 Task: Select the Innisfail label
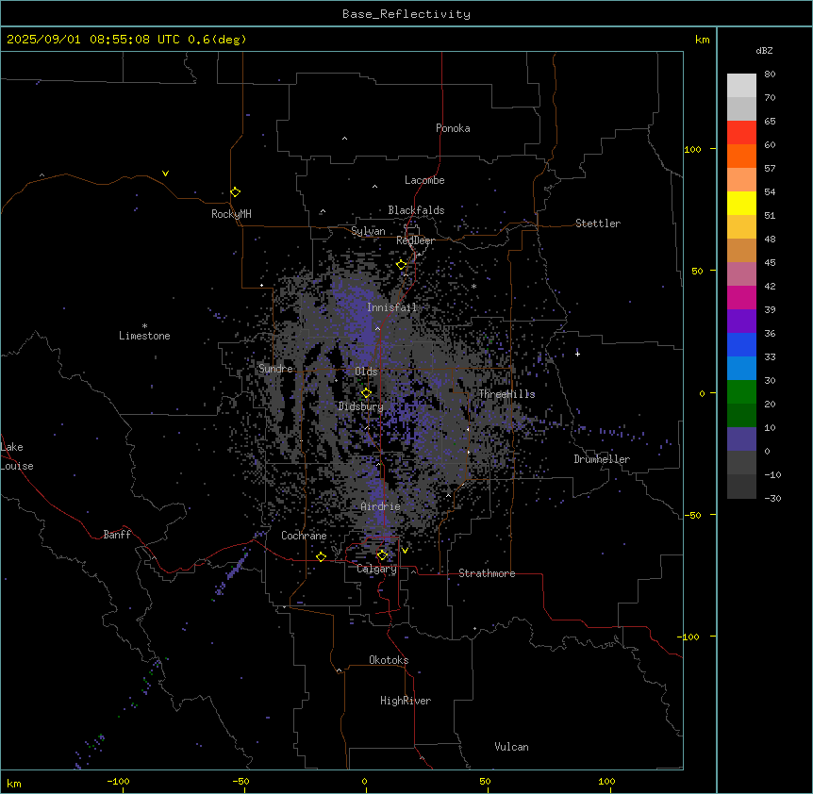pos(391,307)
